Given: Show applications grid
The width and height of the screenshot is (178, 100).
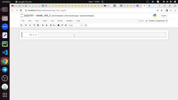Looking at the screenshot, I should (x=5, y=95).
